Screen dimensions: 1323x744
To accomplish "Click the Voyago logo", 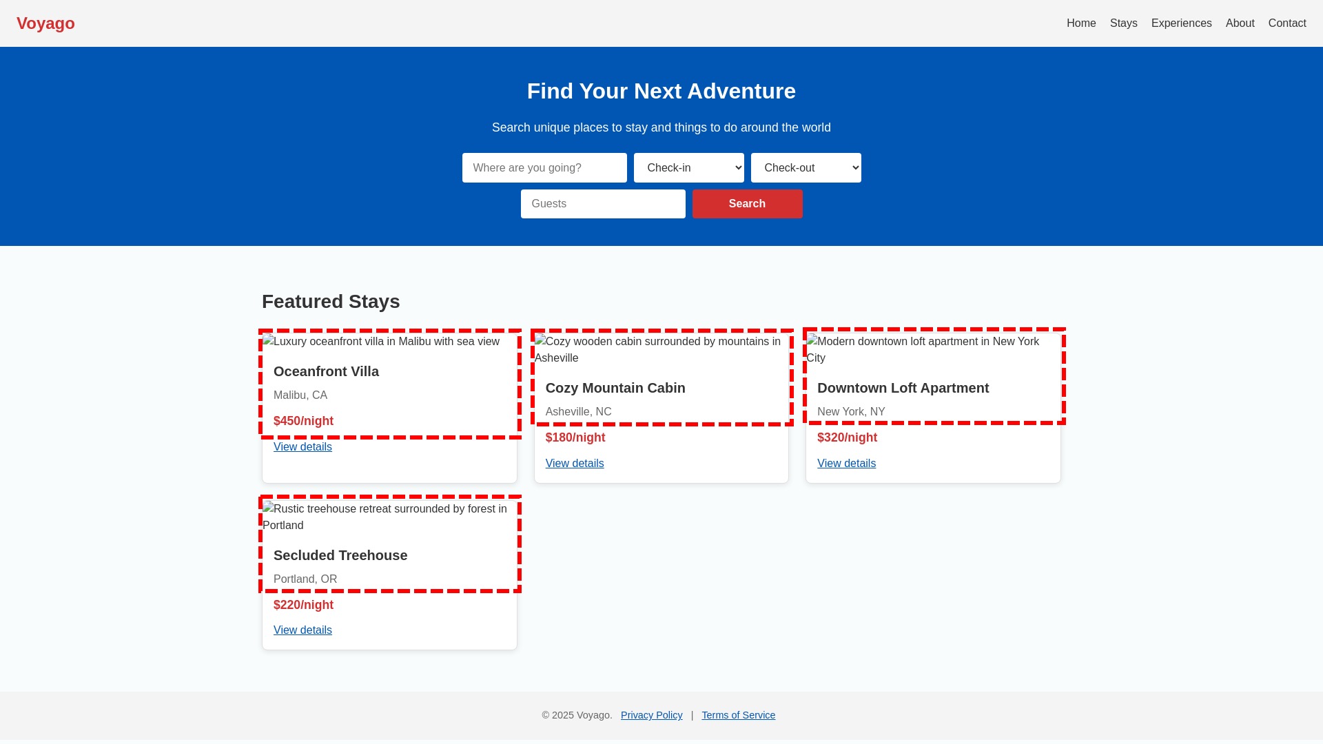I will pos(45,23).
